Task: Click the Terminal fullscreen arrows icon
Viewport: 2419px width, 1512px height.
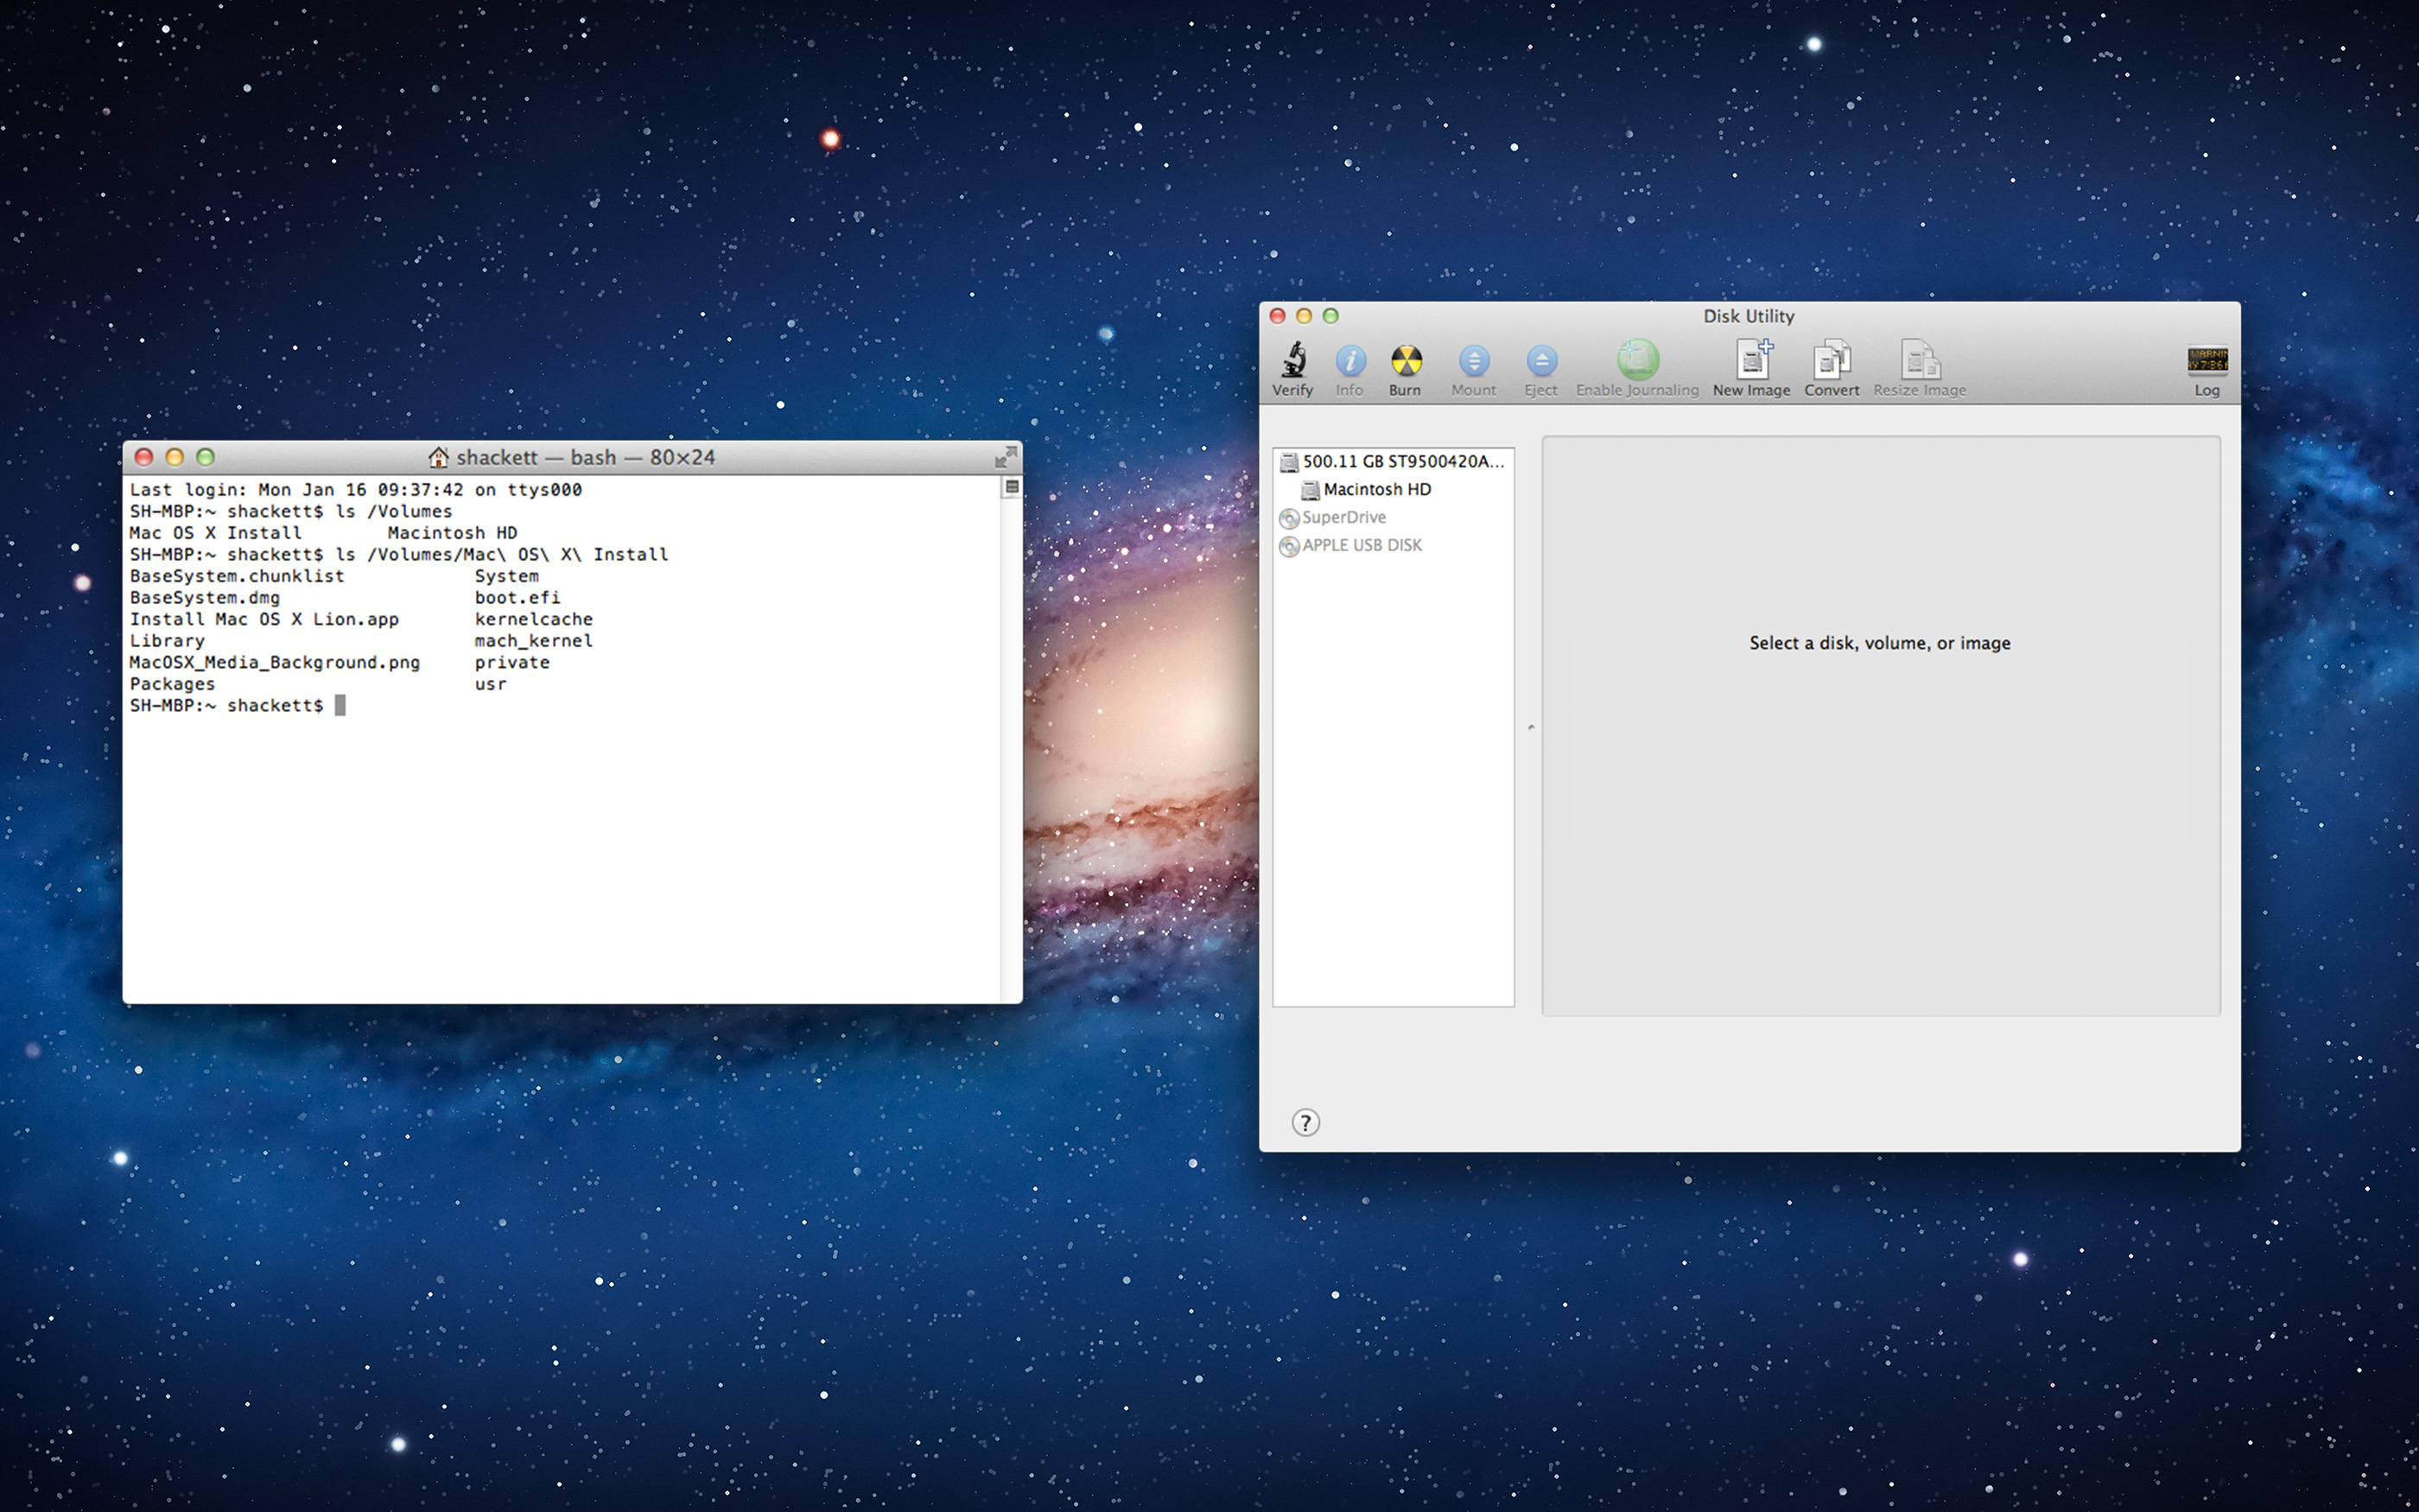Action: (x=1006, y=457)
